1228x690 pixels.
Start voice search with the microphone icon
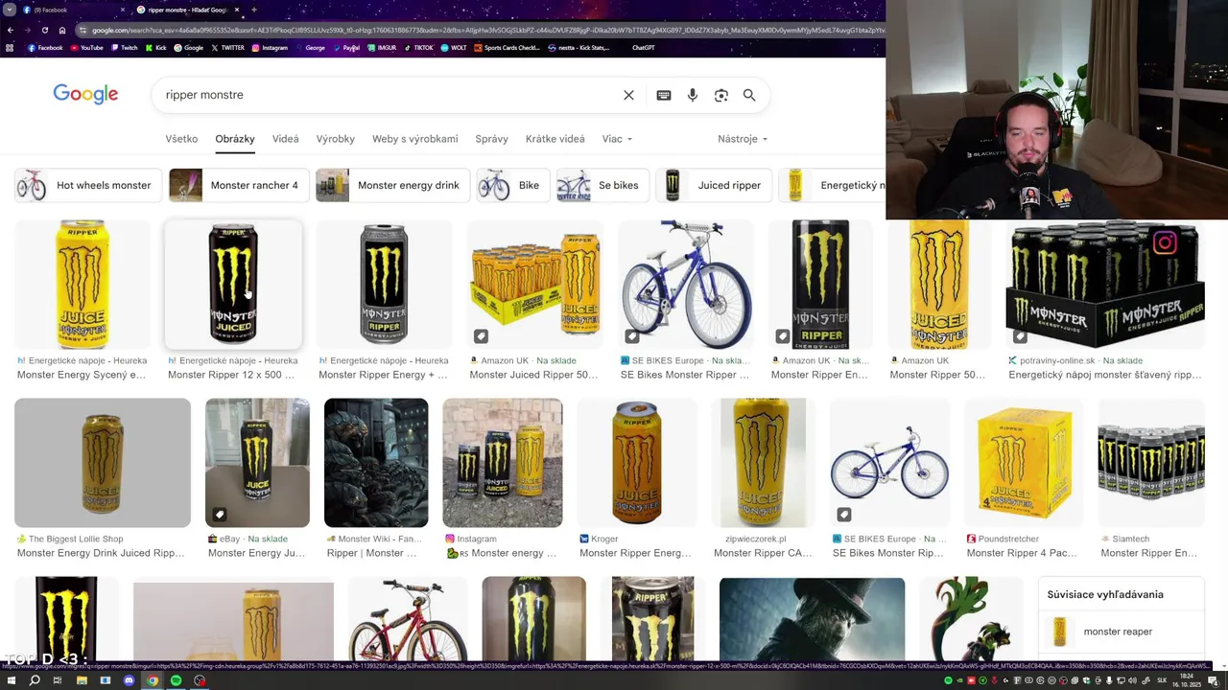[x=693, y=95]
